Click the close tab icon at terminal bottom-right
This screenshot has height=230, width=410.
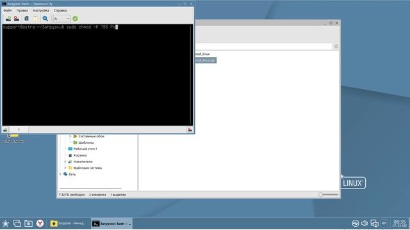pyautogui.click(x=190, y=130)
